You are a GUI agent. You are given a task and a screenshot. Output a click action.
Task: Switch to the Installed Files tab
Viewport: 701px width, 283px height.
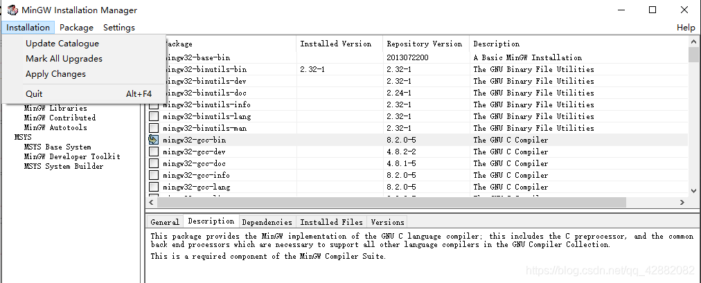(331, 222)
